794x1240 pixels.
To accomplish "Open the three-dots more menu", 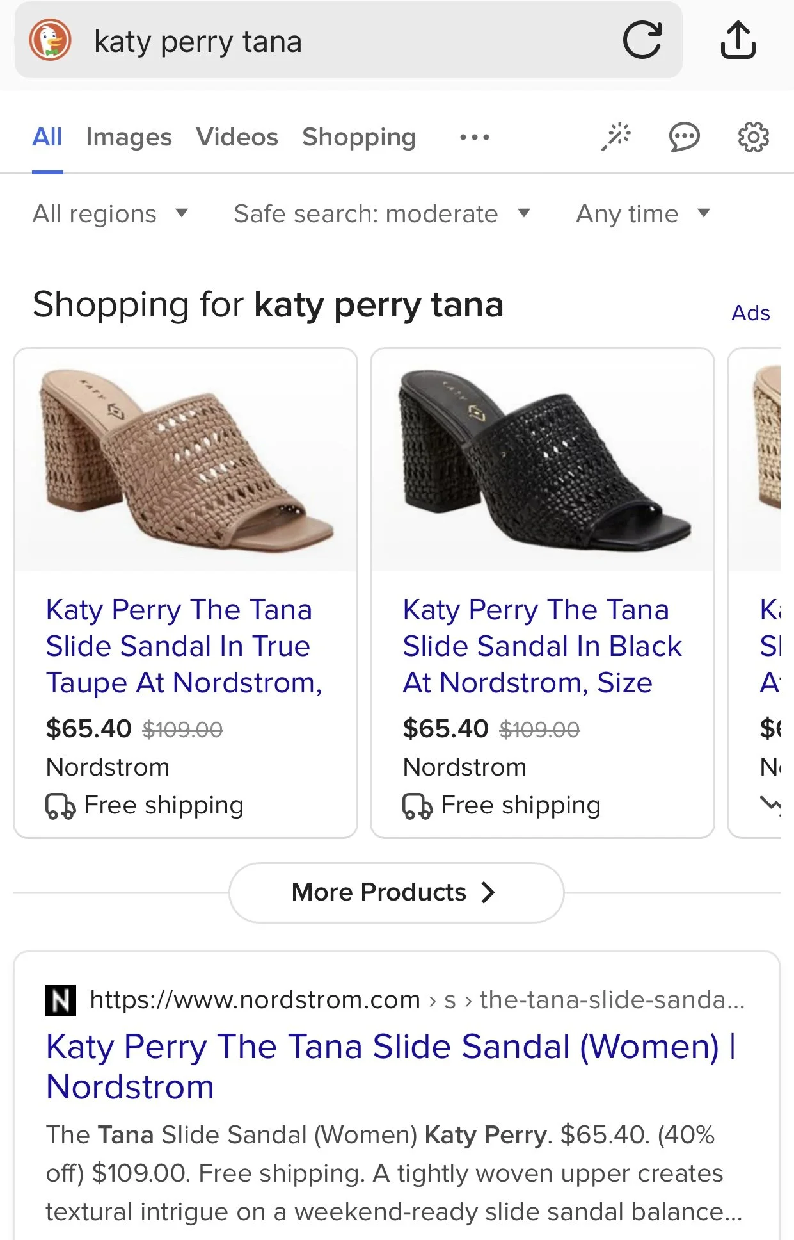I will pyautogui.click(x=474, y=136).
